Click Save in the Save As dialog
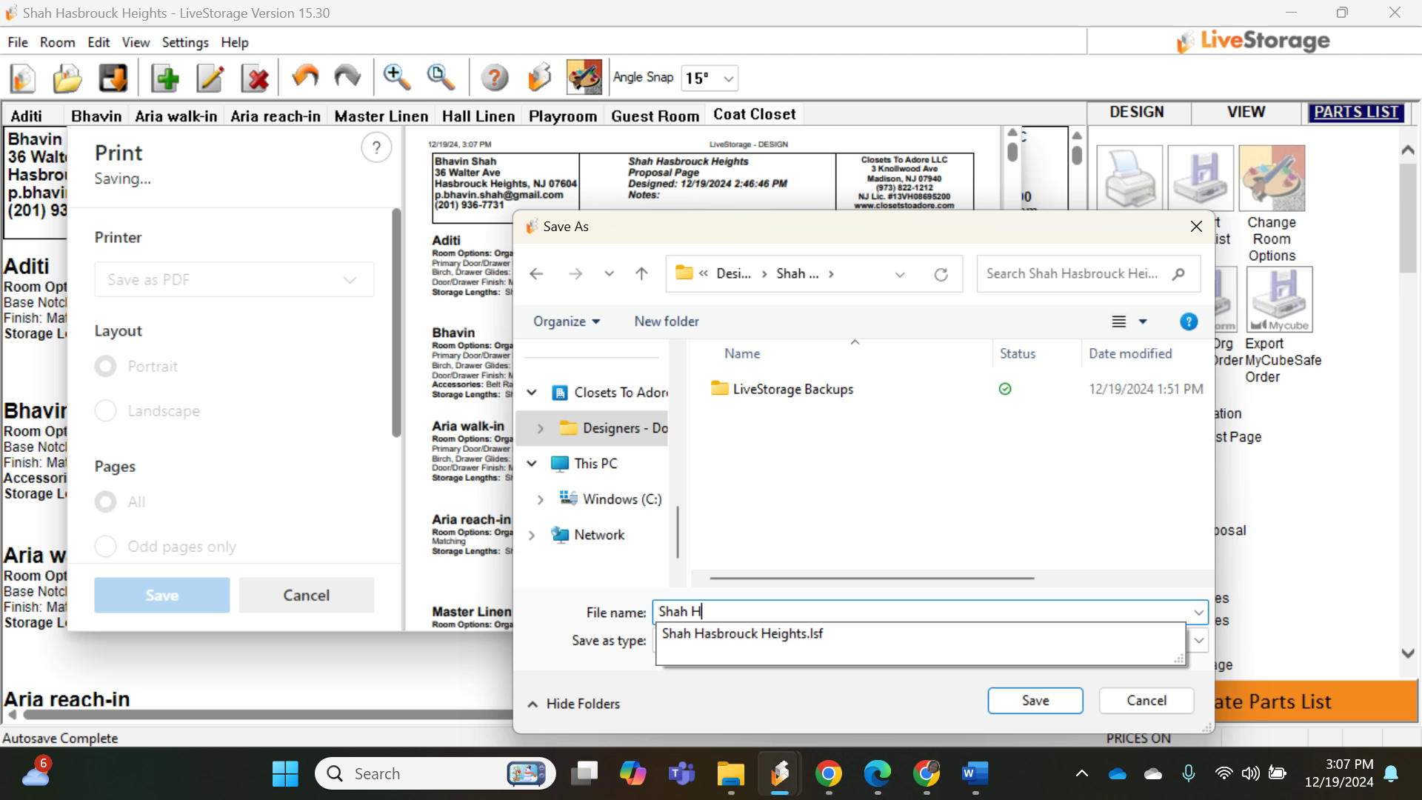1422x800 pixels. tap(1035, 701)
